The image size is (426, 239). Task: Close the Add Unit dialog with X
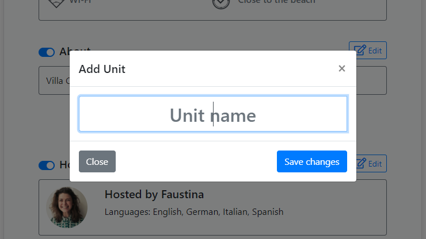pos(342,68)
